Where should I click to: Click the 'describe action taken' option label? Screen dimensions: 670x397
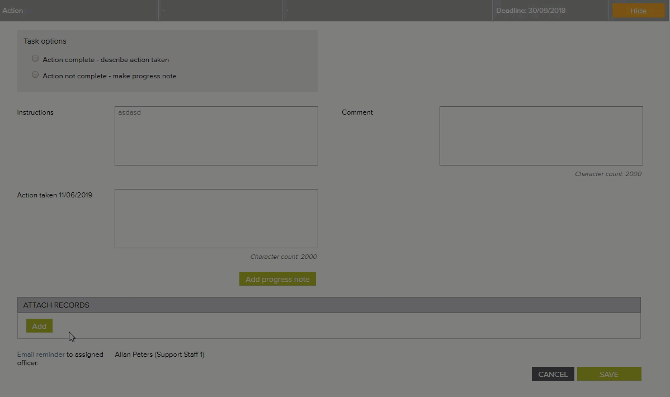pos(105,60)
